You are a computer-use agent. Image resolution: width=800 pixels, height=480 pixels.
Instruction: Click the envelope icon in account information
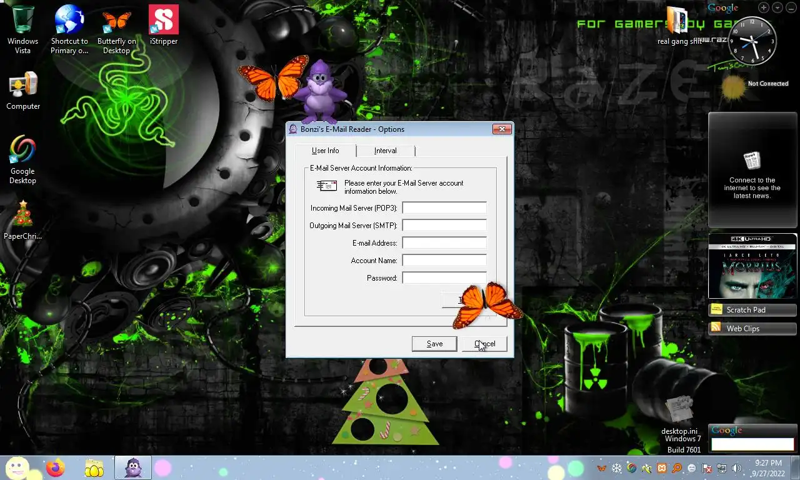click(x=327, y=186)
